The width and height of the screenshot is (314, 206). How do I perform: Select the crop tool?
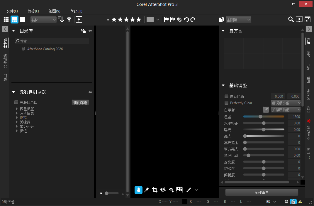155,190
